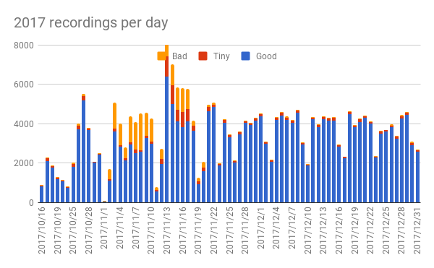Click the first bar for 2017/10/16
The image size is (434, 268).
pos(41,194)
